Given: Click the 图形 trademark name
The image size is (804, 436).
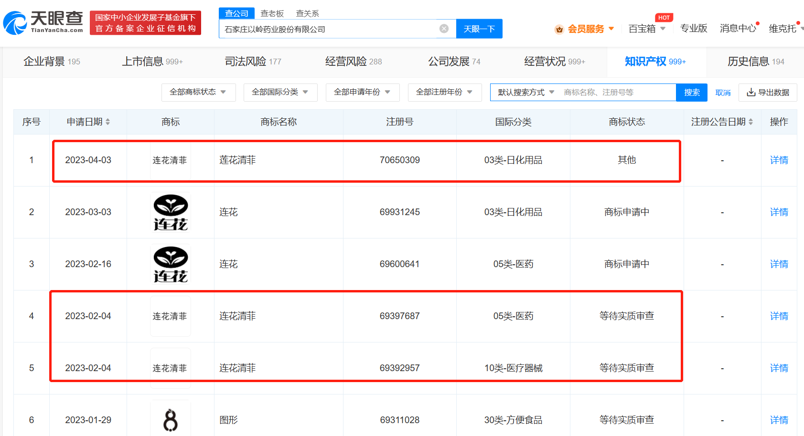Looking at the screenshot, I should click(228, 420).
